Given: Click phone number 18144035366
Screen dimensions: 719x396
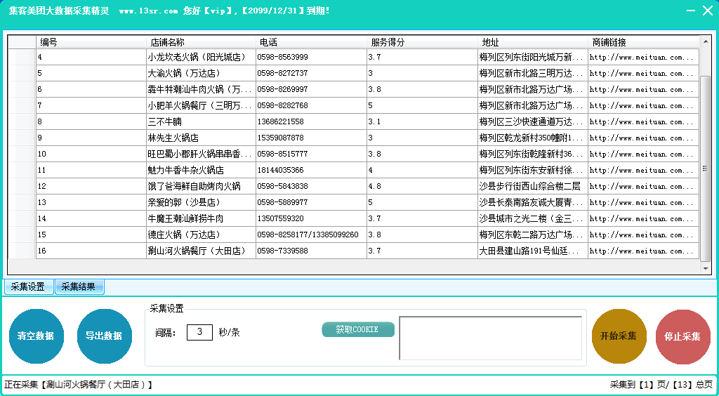Looking at the screenshot, I should (x=280, y=171).
